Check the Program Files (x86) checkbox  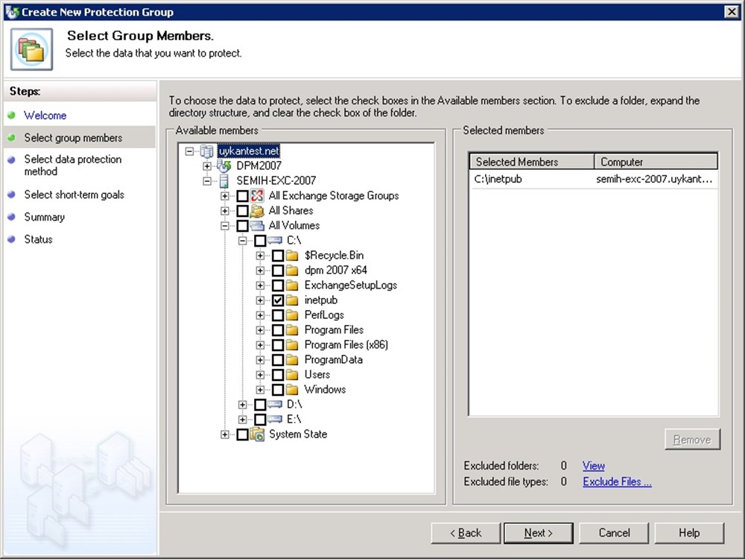point(278,344)
